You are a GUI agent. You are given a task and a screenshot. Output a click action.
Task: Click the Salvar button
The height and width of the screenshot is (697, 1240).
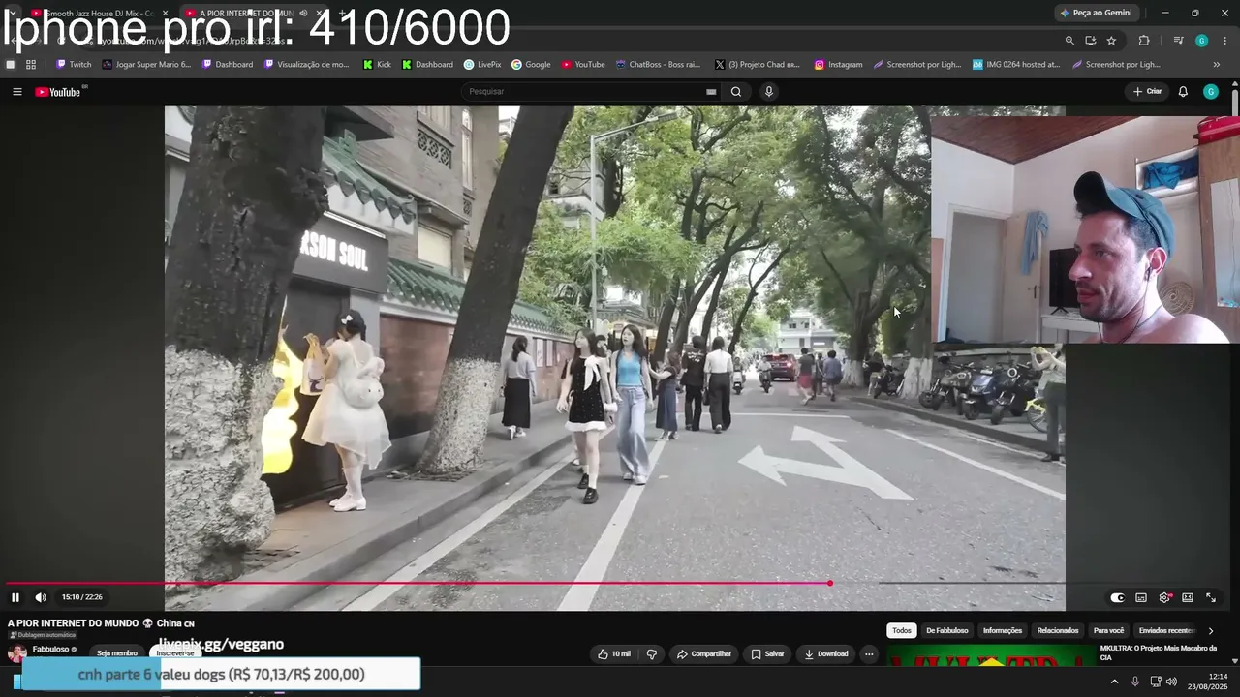[x=767, y=654]
